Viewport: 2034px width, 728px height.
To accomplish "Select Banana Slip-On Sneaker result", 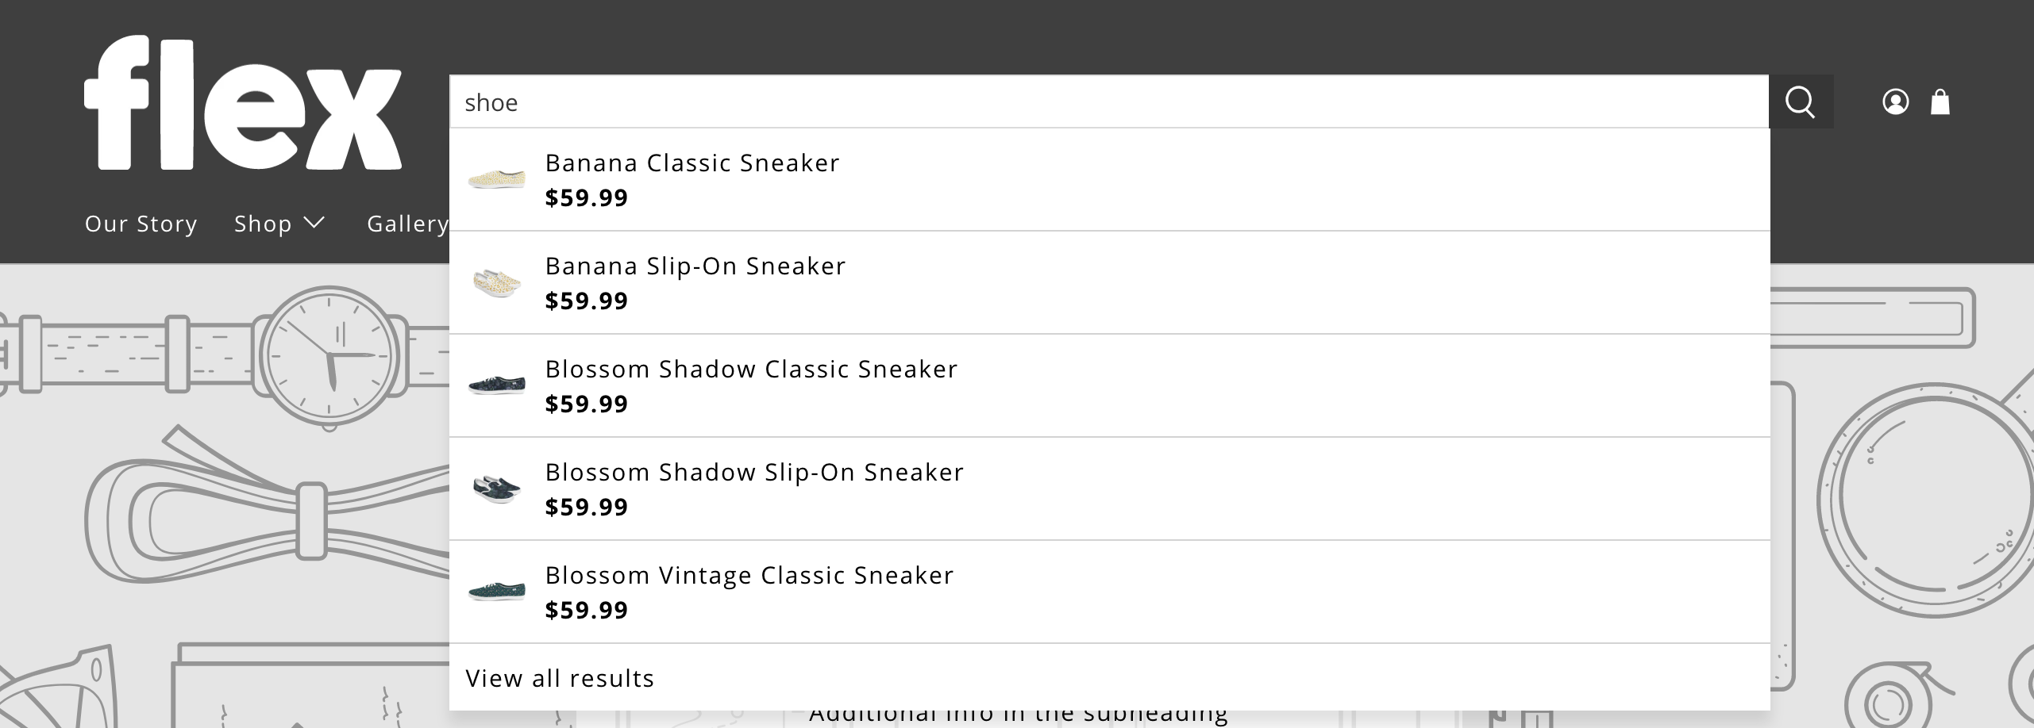I will coord(1110,283).
